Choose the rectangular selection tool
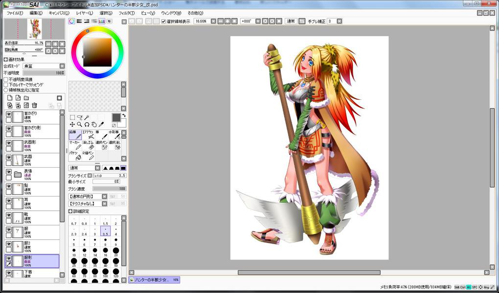This screenshot has width=499, height=293. point(72,117)
